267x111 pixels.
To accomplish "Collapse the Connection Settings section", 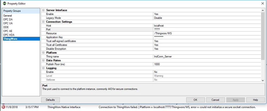I will [43, 22].
